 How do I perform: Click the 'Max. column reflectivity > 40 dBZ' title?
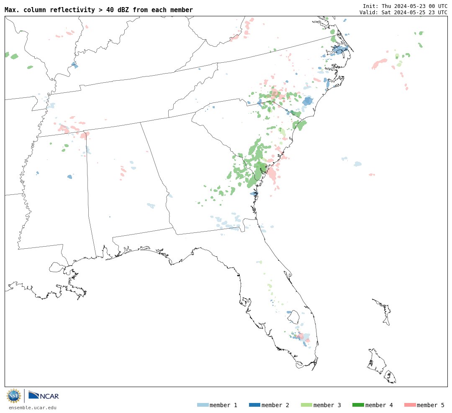coord(99,10)
